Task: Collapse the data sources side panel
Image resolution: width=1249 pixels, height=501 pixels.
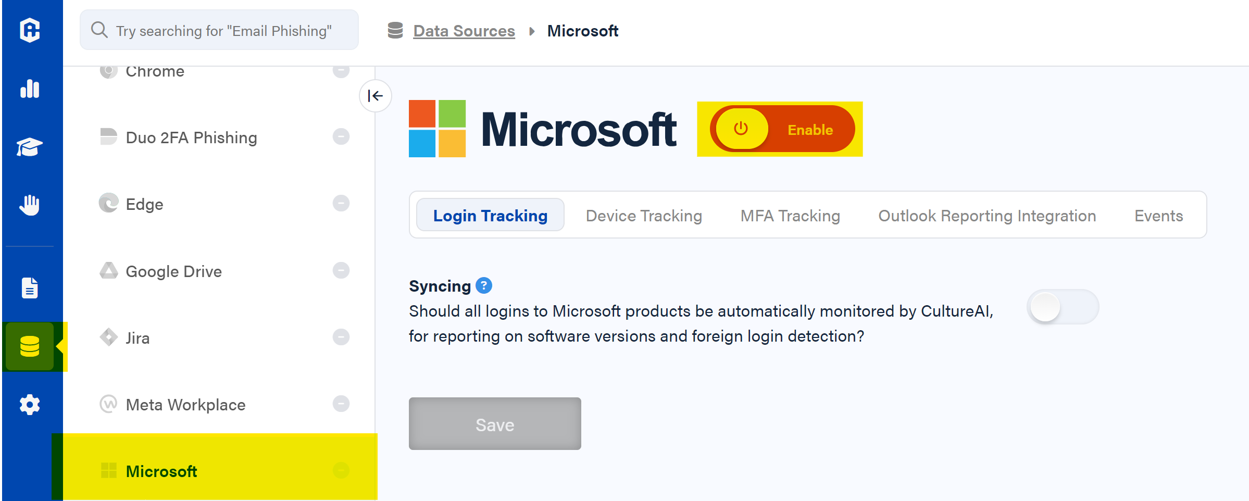Action: pos(375,96)
